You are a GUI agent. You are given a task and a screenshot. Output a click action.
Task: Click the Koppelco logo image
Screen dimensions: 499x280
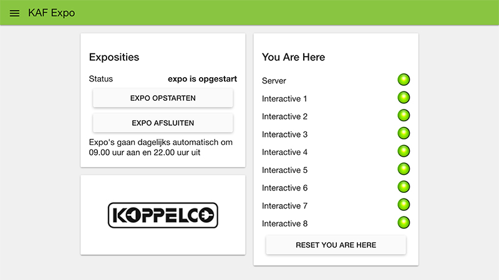163,215
